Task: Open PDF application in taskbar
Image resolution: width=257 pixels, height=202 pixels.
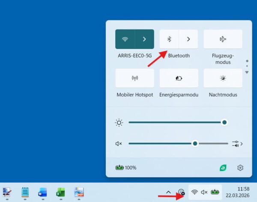Action: 79,192
